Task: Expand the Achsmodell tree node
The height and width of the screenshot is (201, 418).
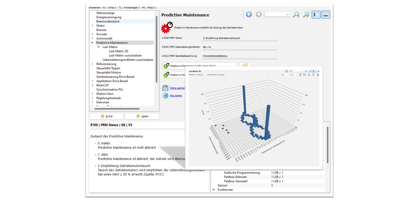Action: pyautogui.click(x=92, y=39)
